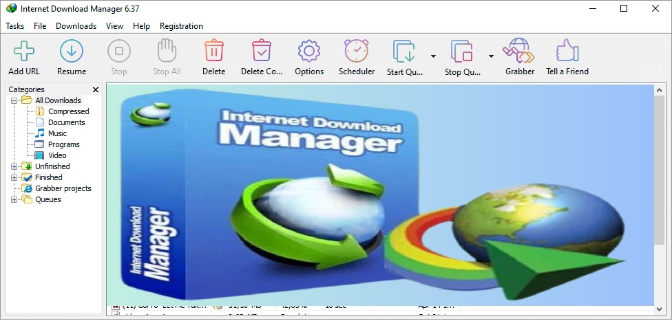This screenshot has width=672, height=321.
Task: Expand the Unfinished category node
Action: point(14,166)
